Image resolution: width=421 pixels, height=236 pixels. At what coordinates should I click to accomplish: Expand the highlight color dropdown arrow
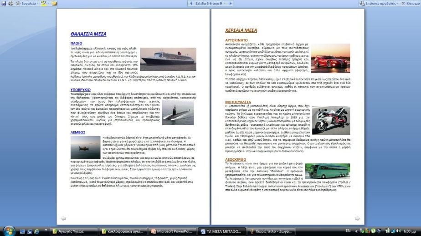[49, 3]
